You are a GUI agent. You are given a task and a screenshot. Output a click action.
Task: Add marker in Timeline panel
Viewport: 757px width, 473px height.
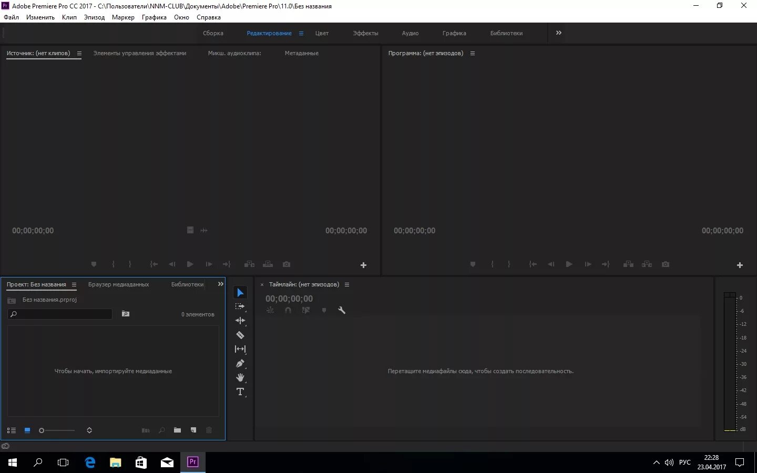coord(324,311)
